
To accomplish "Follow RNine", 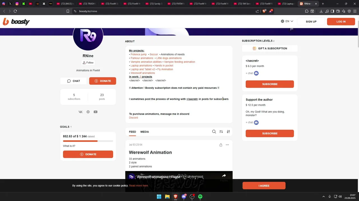I will (x=88, y=63).
